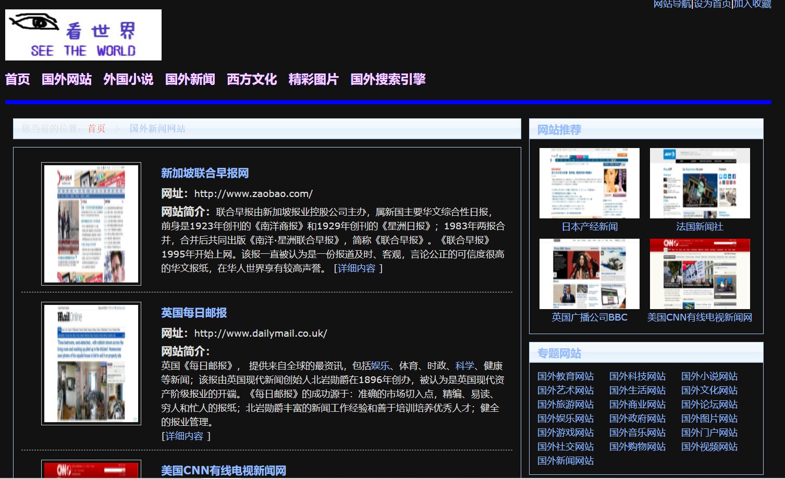Open 国外购物网站 topic link
Screen dimensions: 785x479
pyautogui.click(x=637, y=447)
